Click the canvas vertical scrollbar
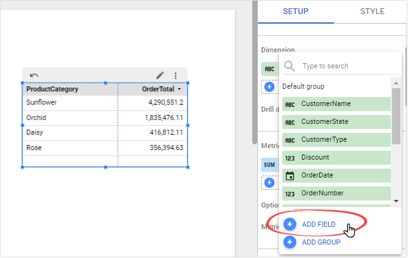Screen dimensions: 408x258 255,72
